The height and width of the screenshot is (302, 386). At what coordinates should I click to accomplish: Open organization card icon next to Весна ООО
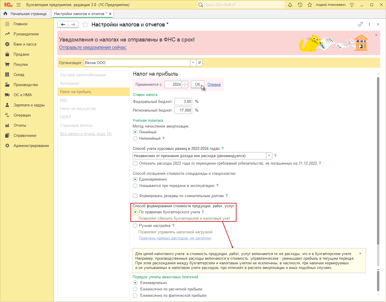click(199, 63)
